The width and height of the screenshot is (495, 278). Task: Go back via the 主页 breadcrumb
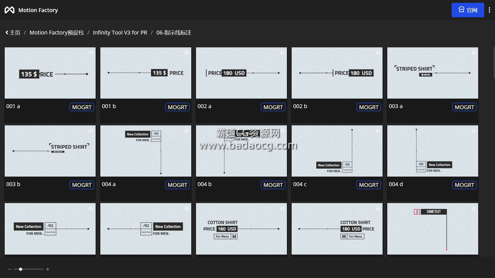(x=13, y=33)
